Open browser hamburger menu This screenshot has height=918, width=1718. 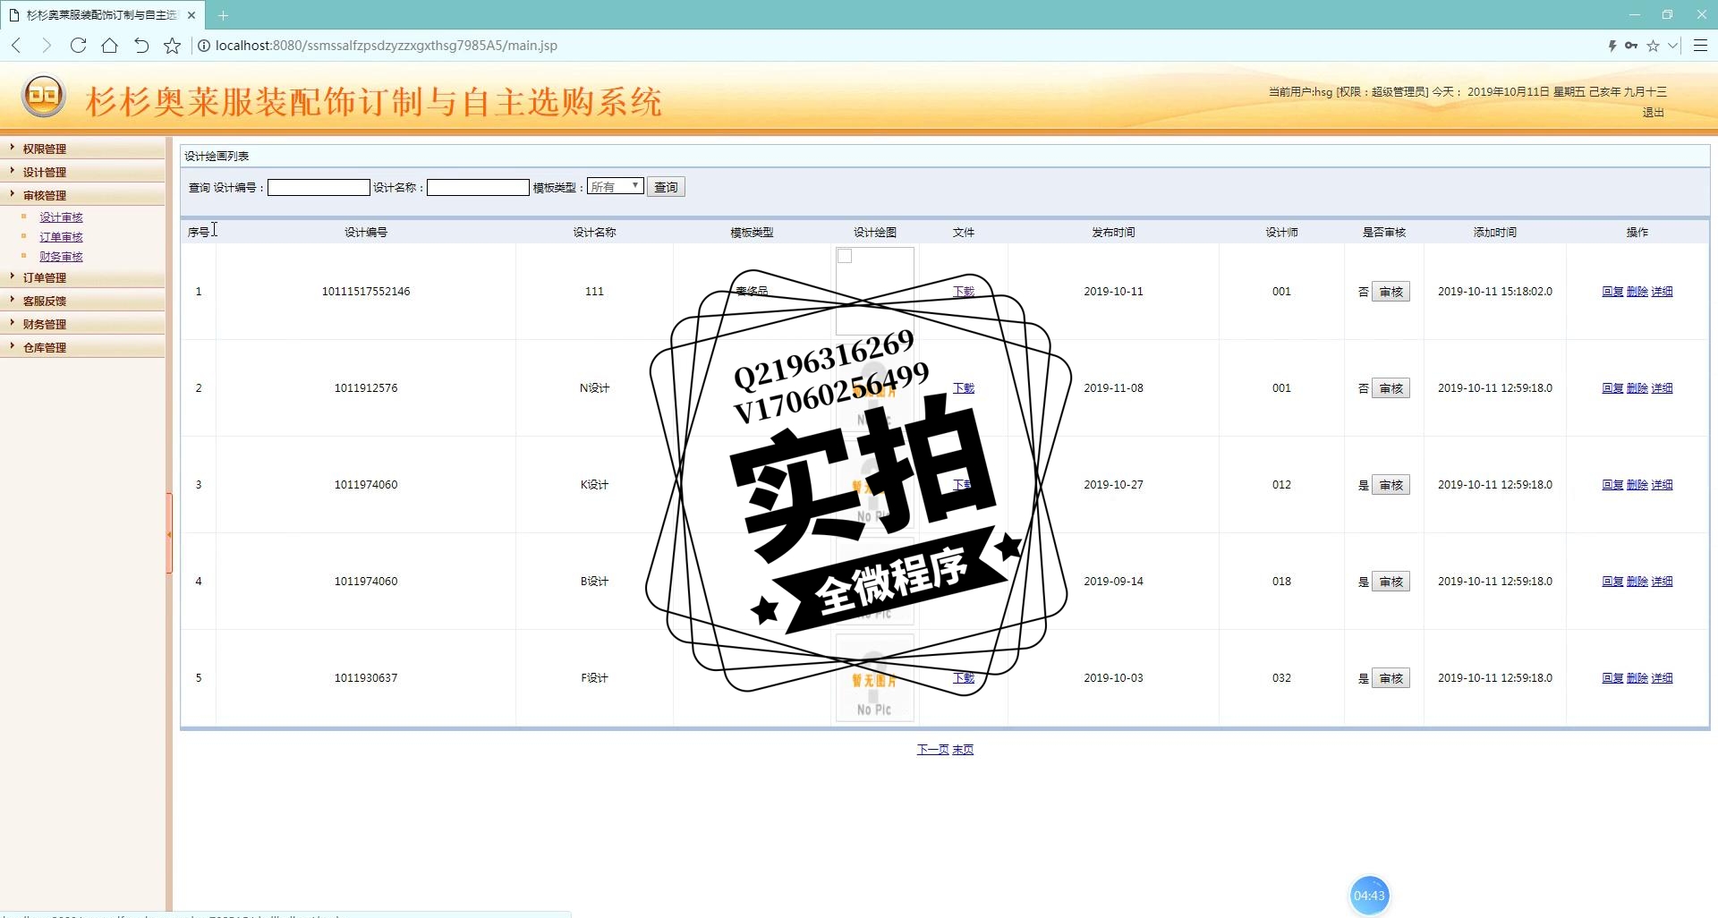tap(1700, 46)
